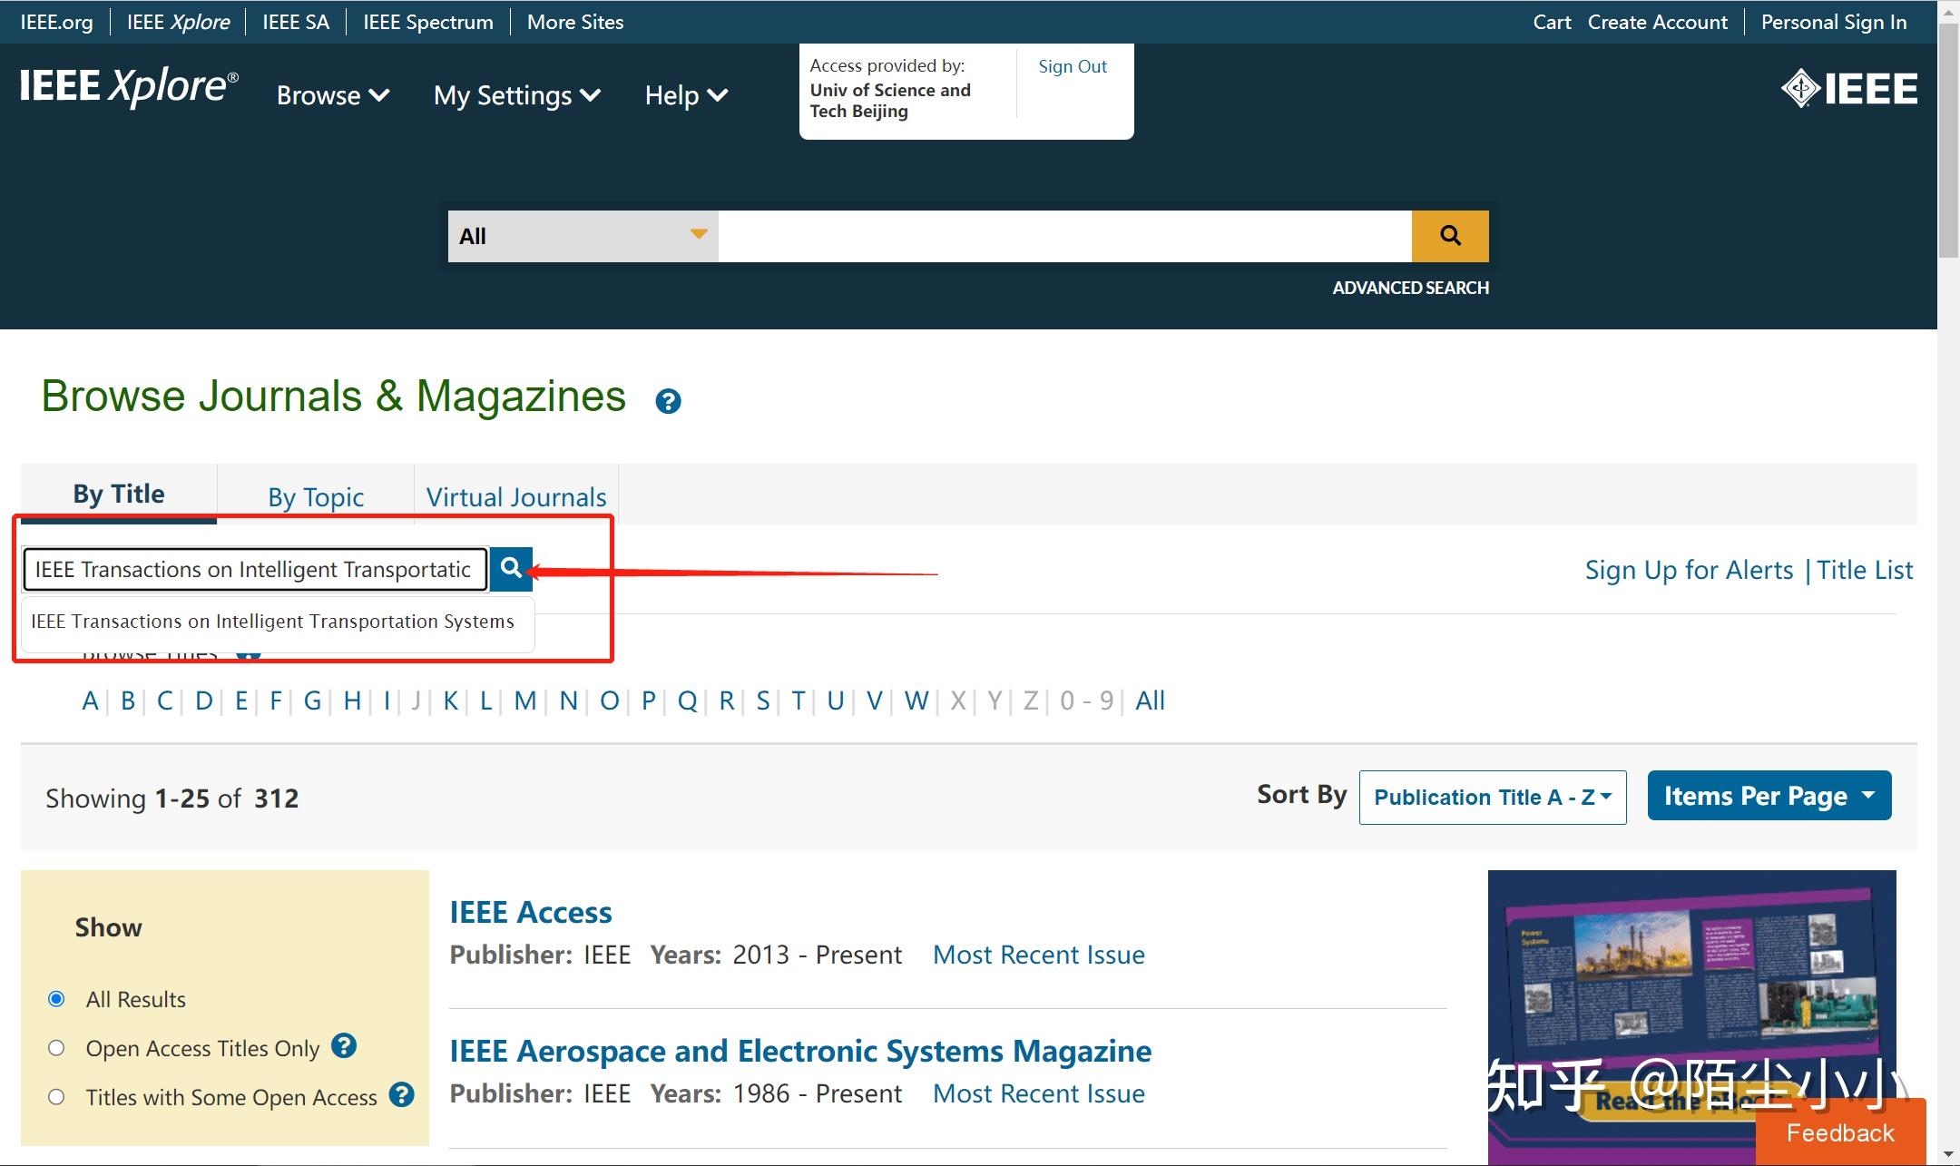Switch to the By Topic tab
Viewport: 1960px width, 1166px height.
click(315, 496)
